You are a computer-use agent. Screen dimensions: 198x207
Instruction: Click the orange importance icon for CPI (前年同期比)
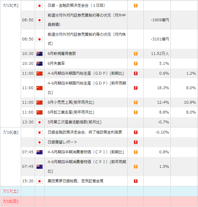[136, 167]
